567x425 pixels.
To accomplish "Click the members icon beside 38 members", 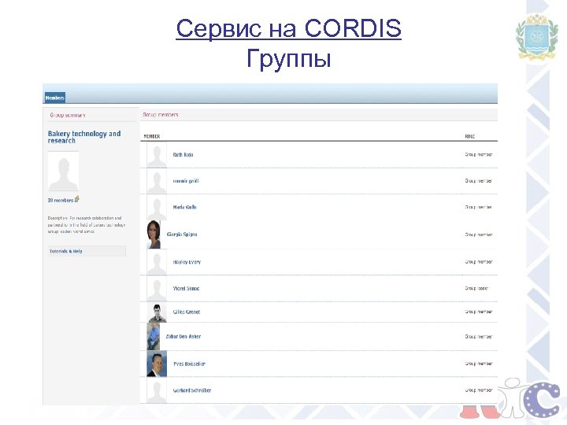I will (x=77, y=199).
